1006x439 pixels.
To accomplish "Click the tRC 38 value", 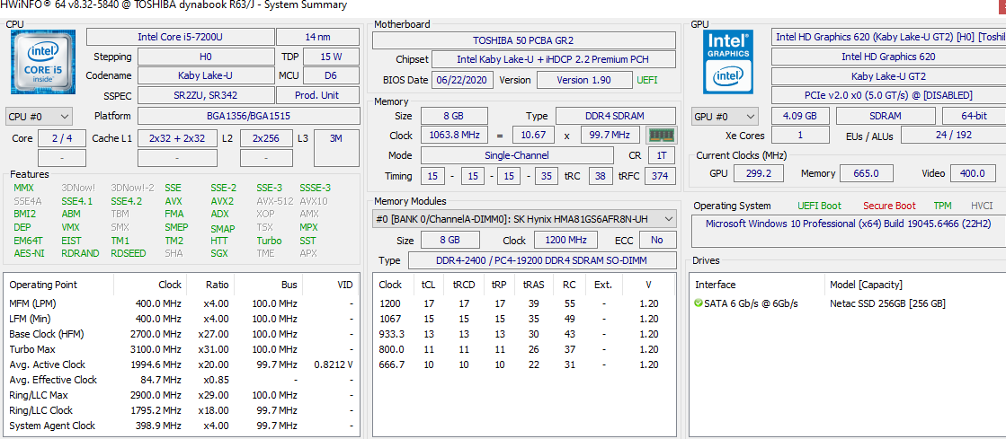I will tap(600, 176).
